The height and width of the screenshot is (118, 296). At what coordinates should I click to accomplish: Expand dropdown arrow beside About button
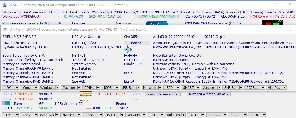[244, 115]
